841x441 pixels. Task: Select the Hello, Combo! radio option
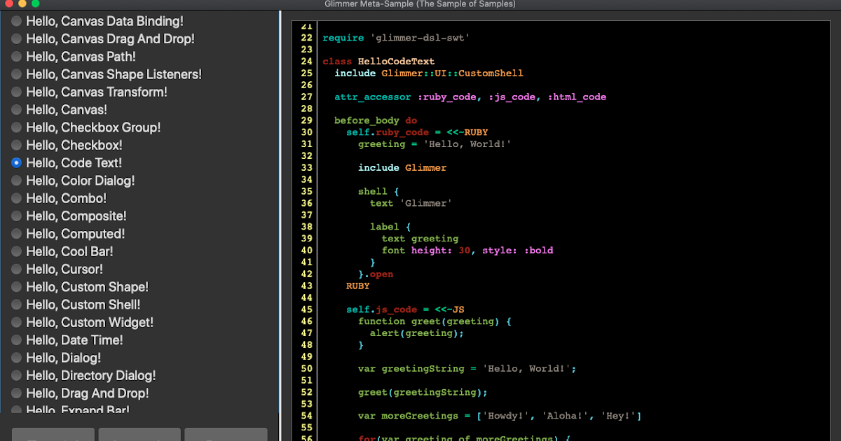17,198
